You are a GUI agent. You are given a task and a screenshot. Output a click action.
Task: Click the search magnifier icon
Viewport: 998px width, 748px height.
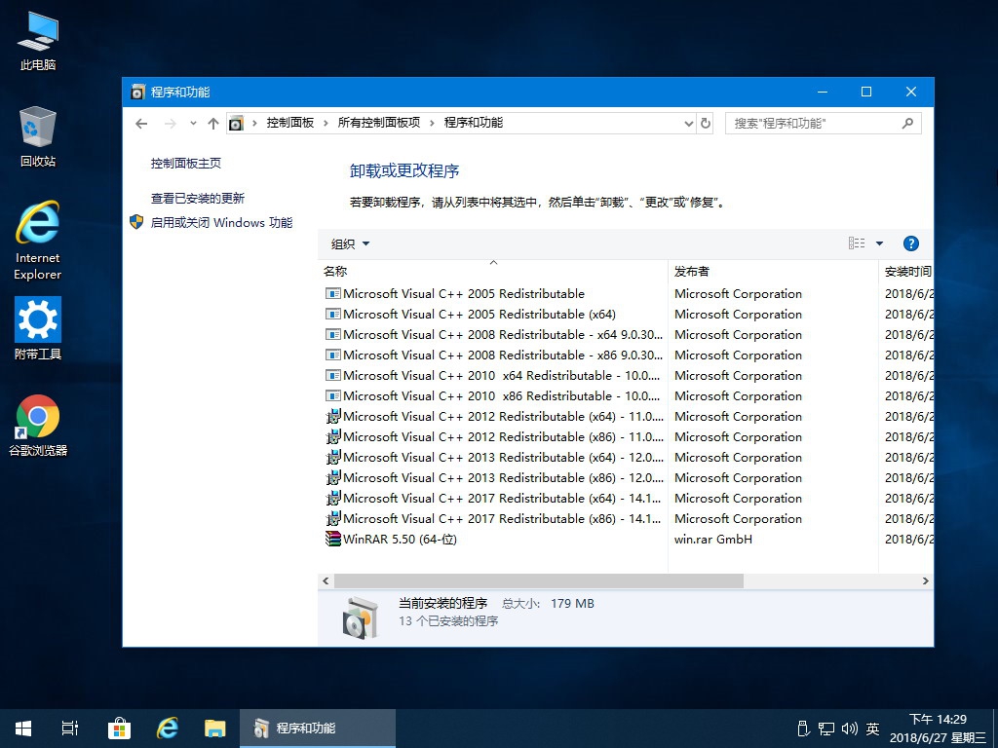(x=907, y=124)
